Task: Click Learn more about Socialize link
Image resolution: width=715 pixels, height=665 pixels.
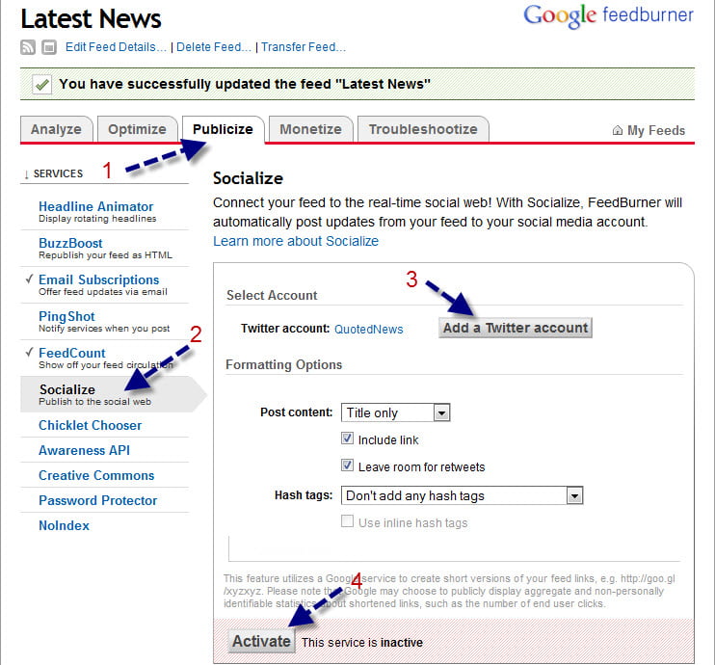Action: [x=296, y=241]
